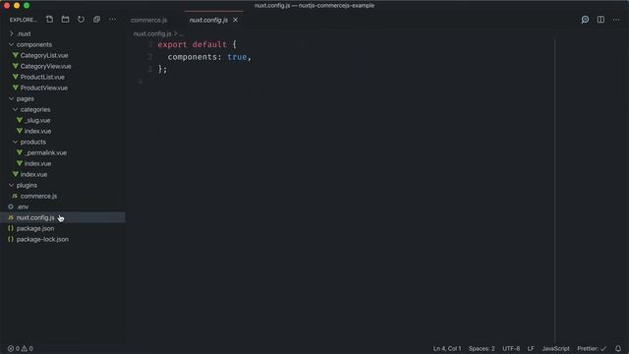The width and height of the screenshot is (629, 354).
Task: Open _slug.vue in categories
Action: 63,120
